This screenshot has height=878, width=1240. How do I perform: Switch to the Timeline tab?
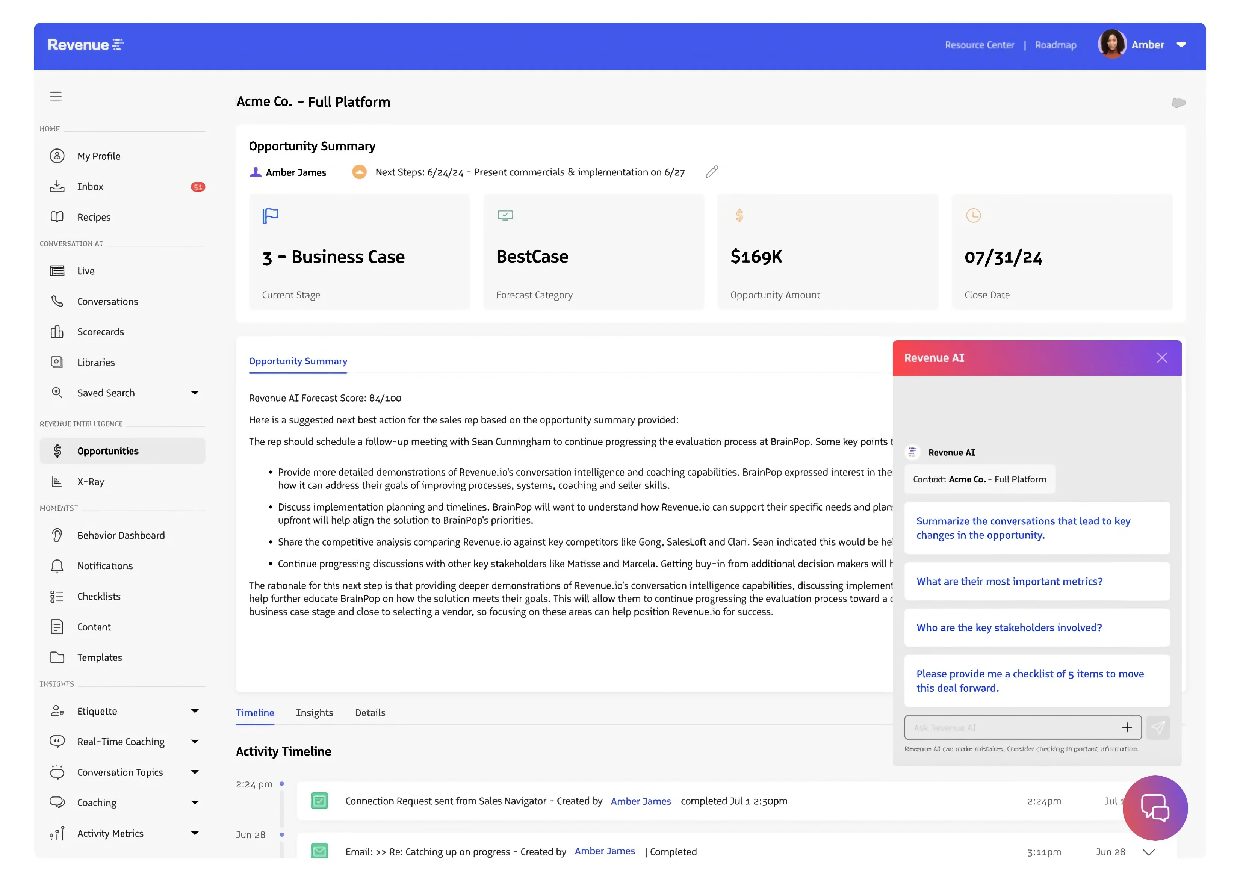pyautogui.click(x=255, y=713)
